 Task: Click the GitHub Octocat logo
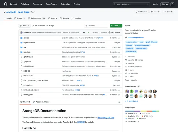(5, 4)
